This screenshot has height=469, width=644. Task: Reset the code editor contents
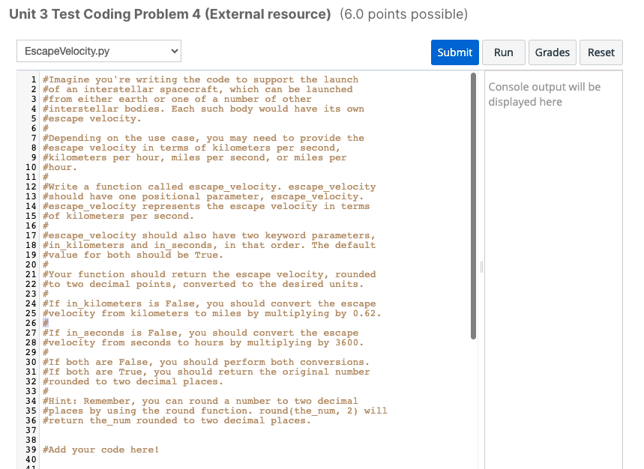pos(599,52)
